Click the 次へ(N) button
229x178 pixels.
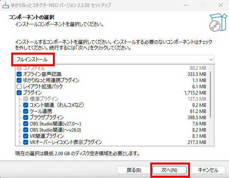tap(169, 170)
